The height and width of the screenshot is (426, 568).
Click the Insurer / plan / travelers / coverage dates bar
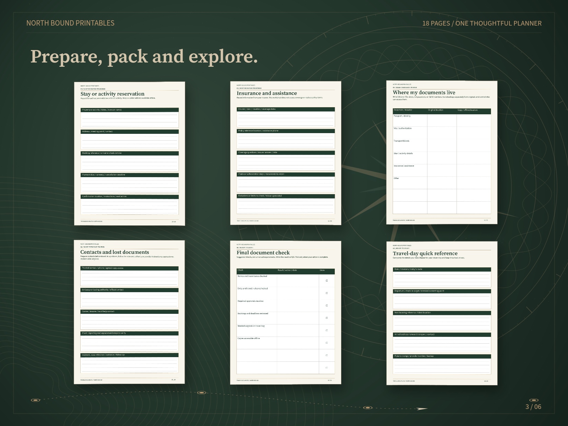[286, 109]
